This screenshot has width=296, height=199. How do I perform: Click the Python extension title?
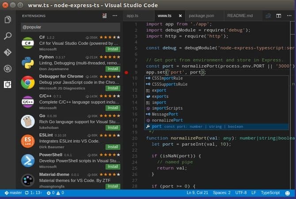(46, 57)
